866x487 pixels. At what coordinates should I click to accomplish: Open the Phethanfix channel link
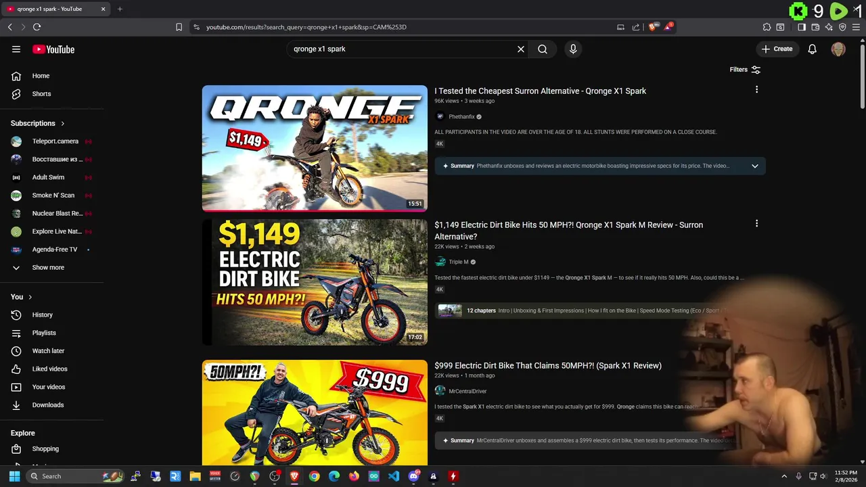pos(461,116)
